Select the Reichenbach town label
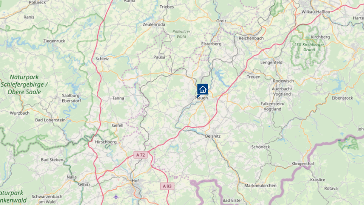 tap(251, 38)
